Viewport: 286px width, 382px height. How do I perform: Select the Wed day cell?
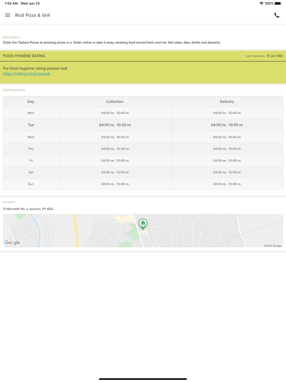click(31, 137)
